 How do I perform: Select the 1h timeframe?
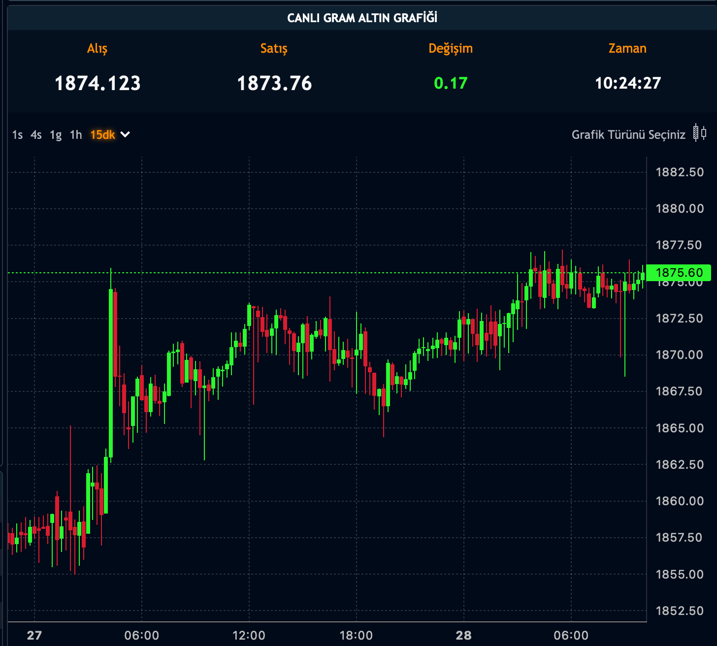tap(76, 135)
